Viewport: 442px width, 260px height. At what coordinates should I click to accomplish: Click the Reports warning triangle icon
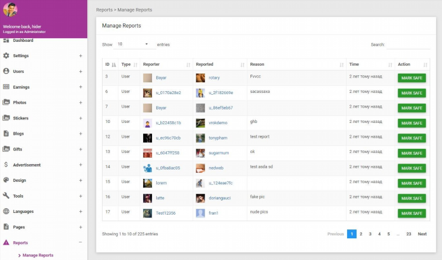[x=6, y=242]
